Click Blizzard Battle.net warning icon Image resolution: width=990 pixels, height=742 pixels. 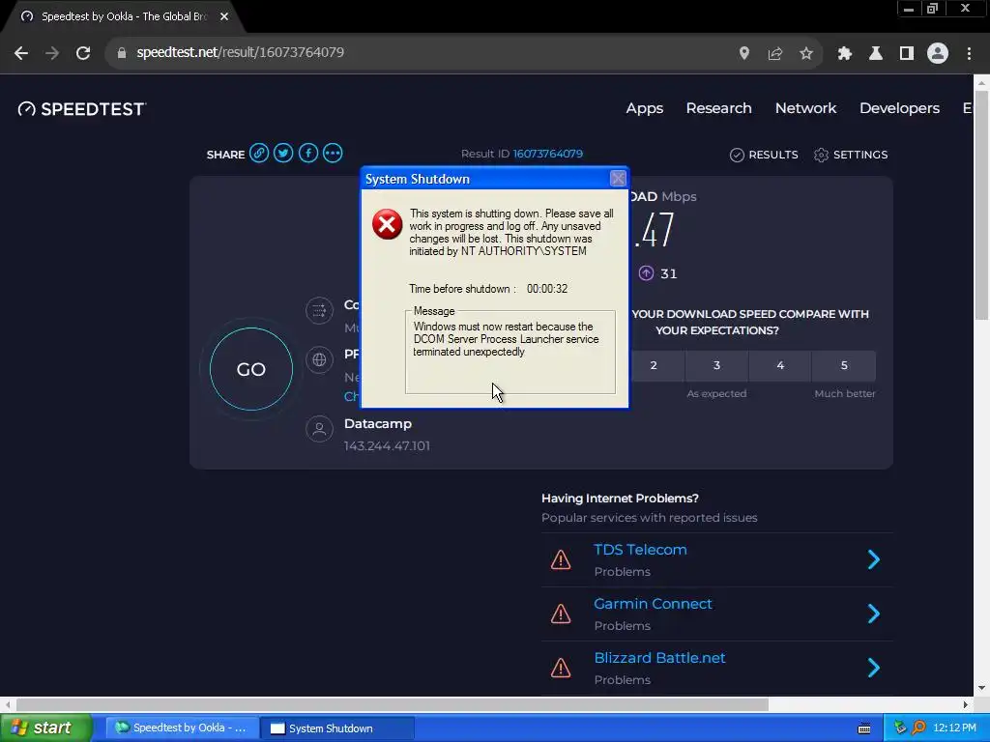point(561,669)
